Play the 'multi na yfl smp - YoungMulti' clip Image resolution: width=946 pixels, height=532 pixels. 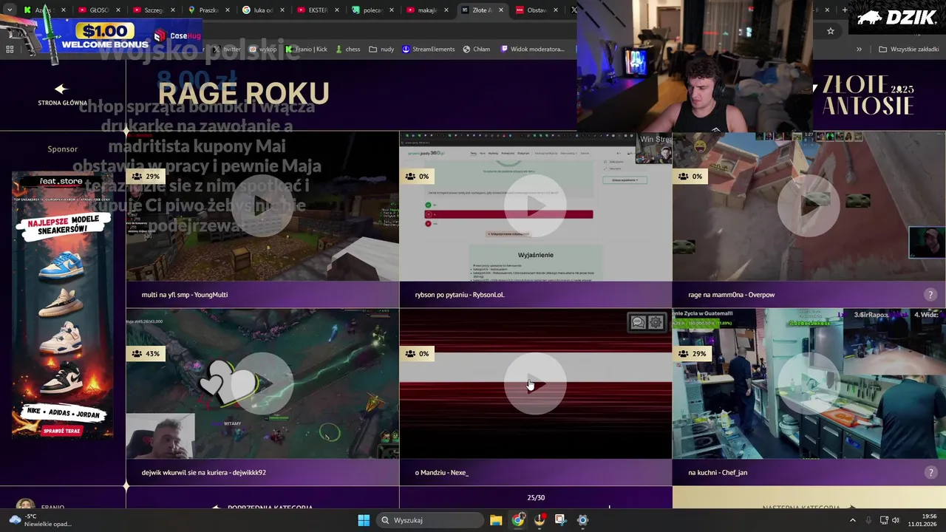pyautogui.click(x=262, y=206)
